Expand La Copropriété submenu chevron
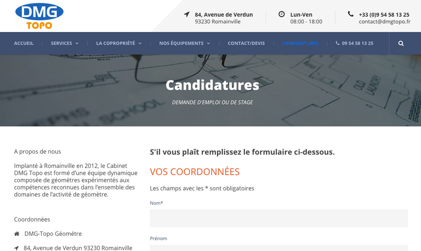This screenshot has height=251, width=421. click(x=140, y=43)
